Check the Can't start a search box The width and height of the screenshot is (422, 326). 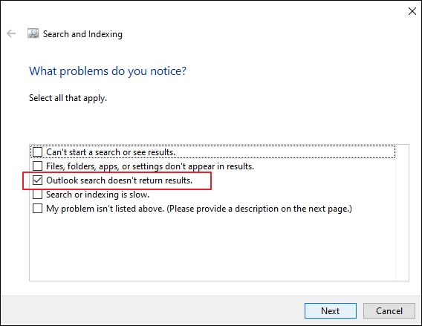(37, 152)
